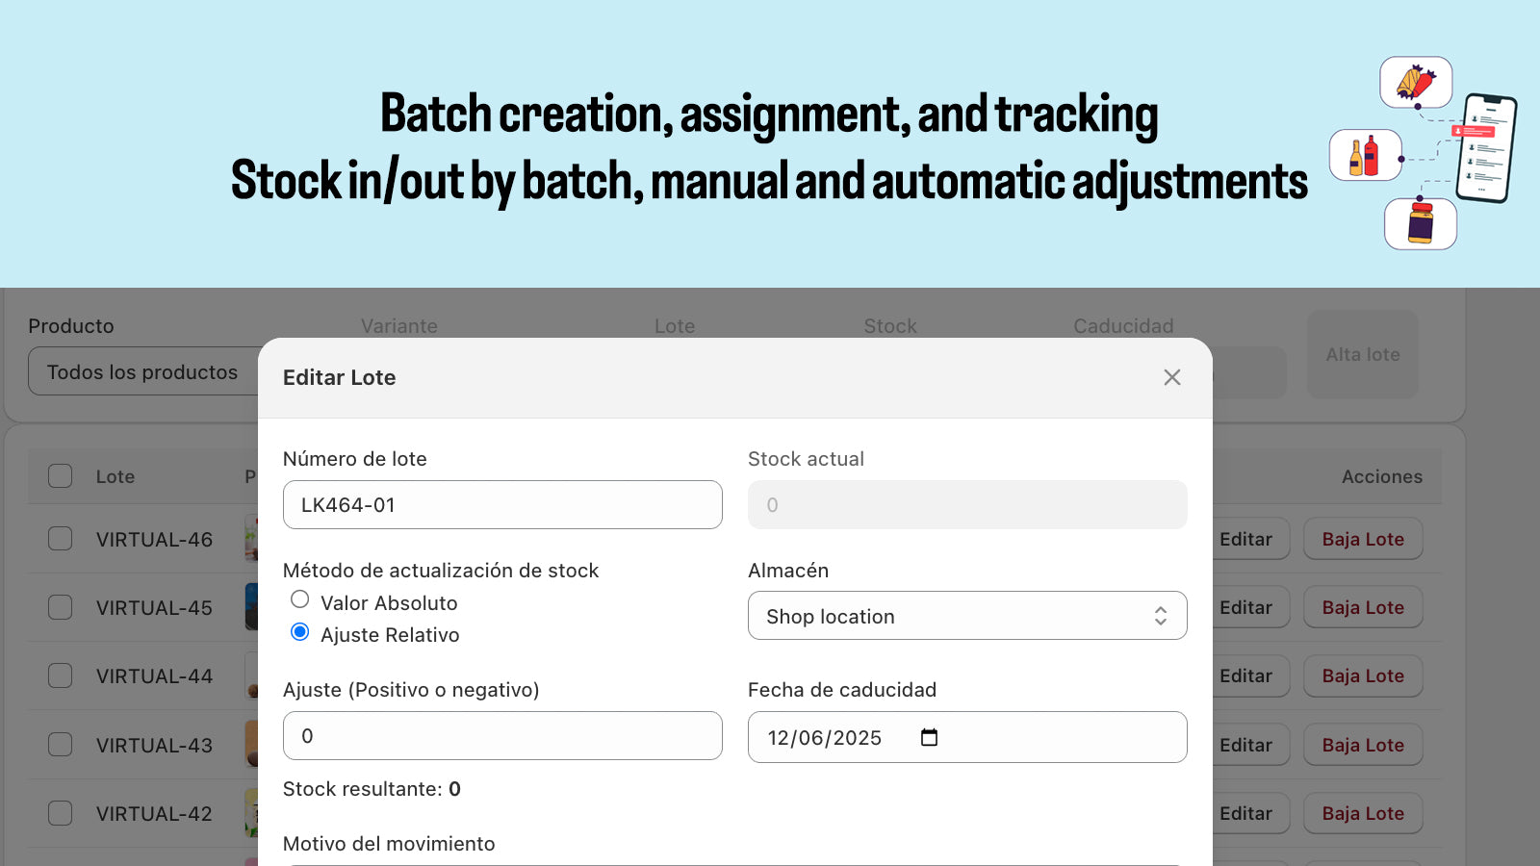Click the smartphone illustration

tap(1486, 148)
